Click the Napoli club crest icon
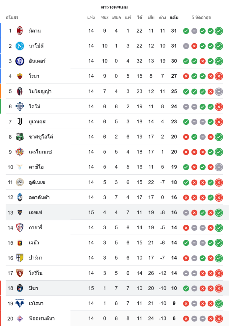Image resolution: width=229 pixels, height=329 pixels. pyautogui.click(x=20, y=46)
